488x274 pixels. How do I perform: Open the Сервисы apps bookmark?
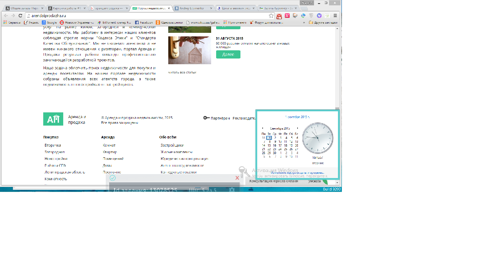pyautogui.click(x=12, y=22)
